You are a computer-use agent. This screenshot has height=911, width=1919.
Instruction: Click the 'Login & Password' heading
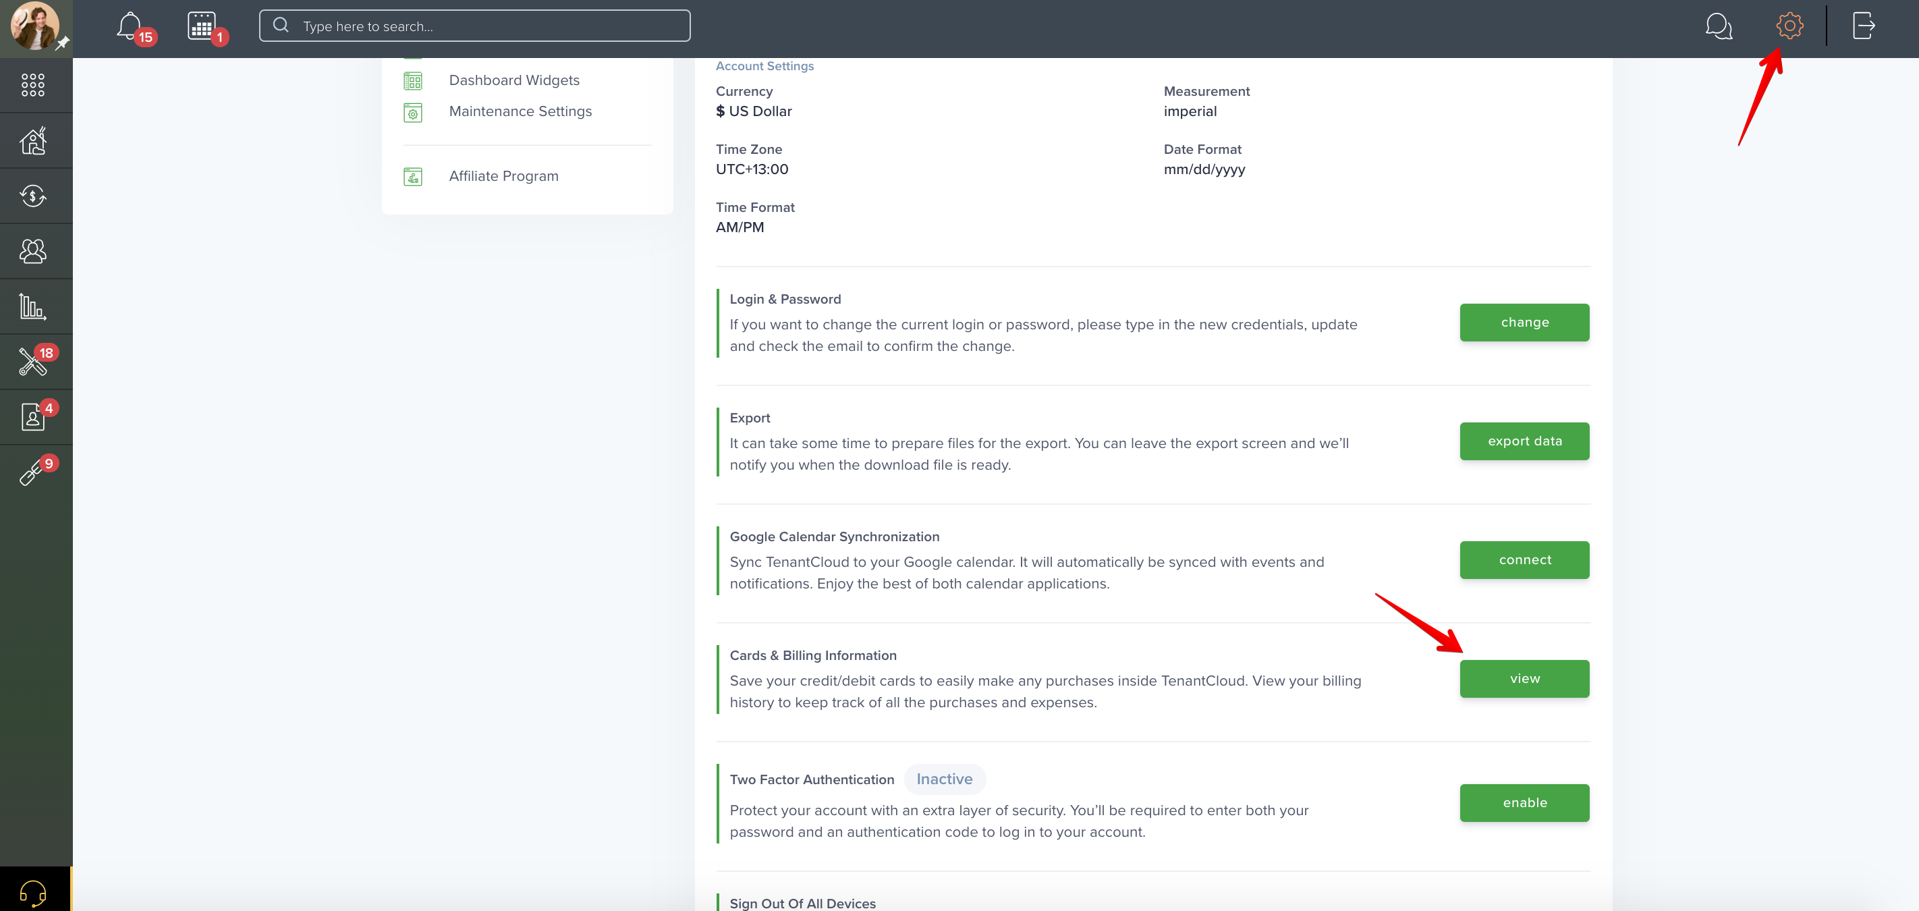[785, 300]
